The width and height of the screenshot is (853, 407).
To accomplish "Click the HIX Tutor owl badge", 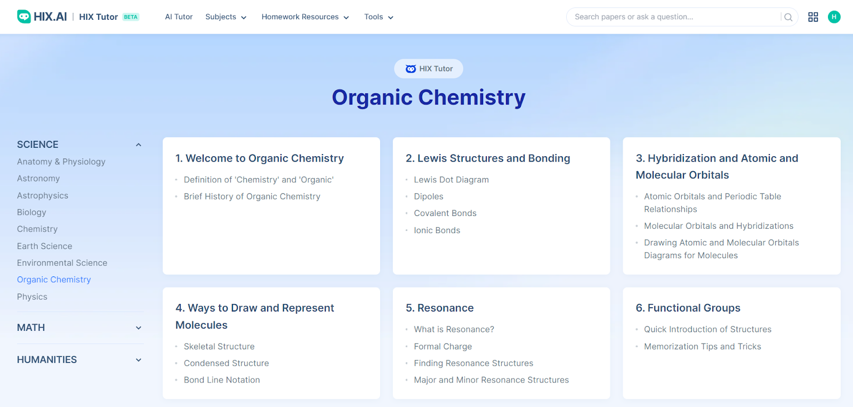I will click(429, 69).
